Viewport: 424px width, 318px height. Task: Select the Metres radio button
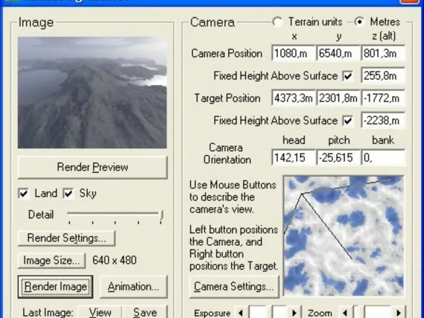tap(360, 22)
